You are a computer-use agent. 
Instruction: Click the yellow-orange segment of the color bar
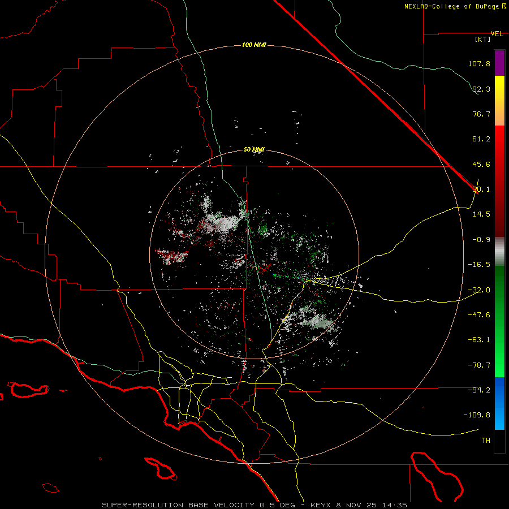[x=499, y=101]
